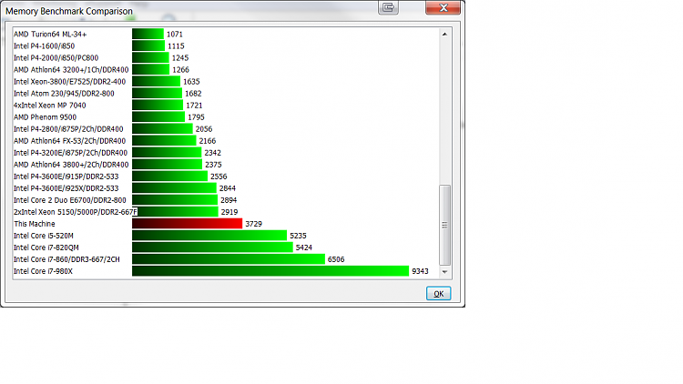This screenshot has width=683, height=384.
Task: Select the Intel Core i7-820QM label
Action: (46, 248)
